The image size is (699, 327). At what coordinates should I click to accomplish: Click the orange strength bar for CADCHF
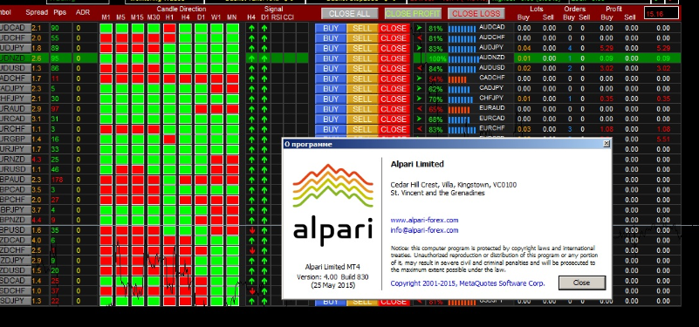(457, 79)
